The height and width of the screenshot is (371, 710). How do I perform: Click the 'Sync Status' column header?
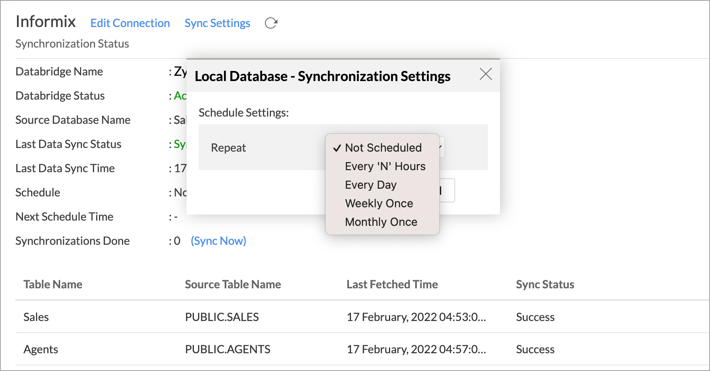click(545, 284)
